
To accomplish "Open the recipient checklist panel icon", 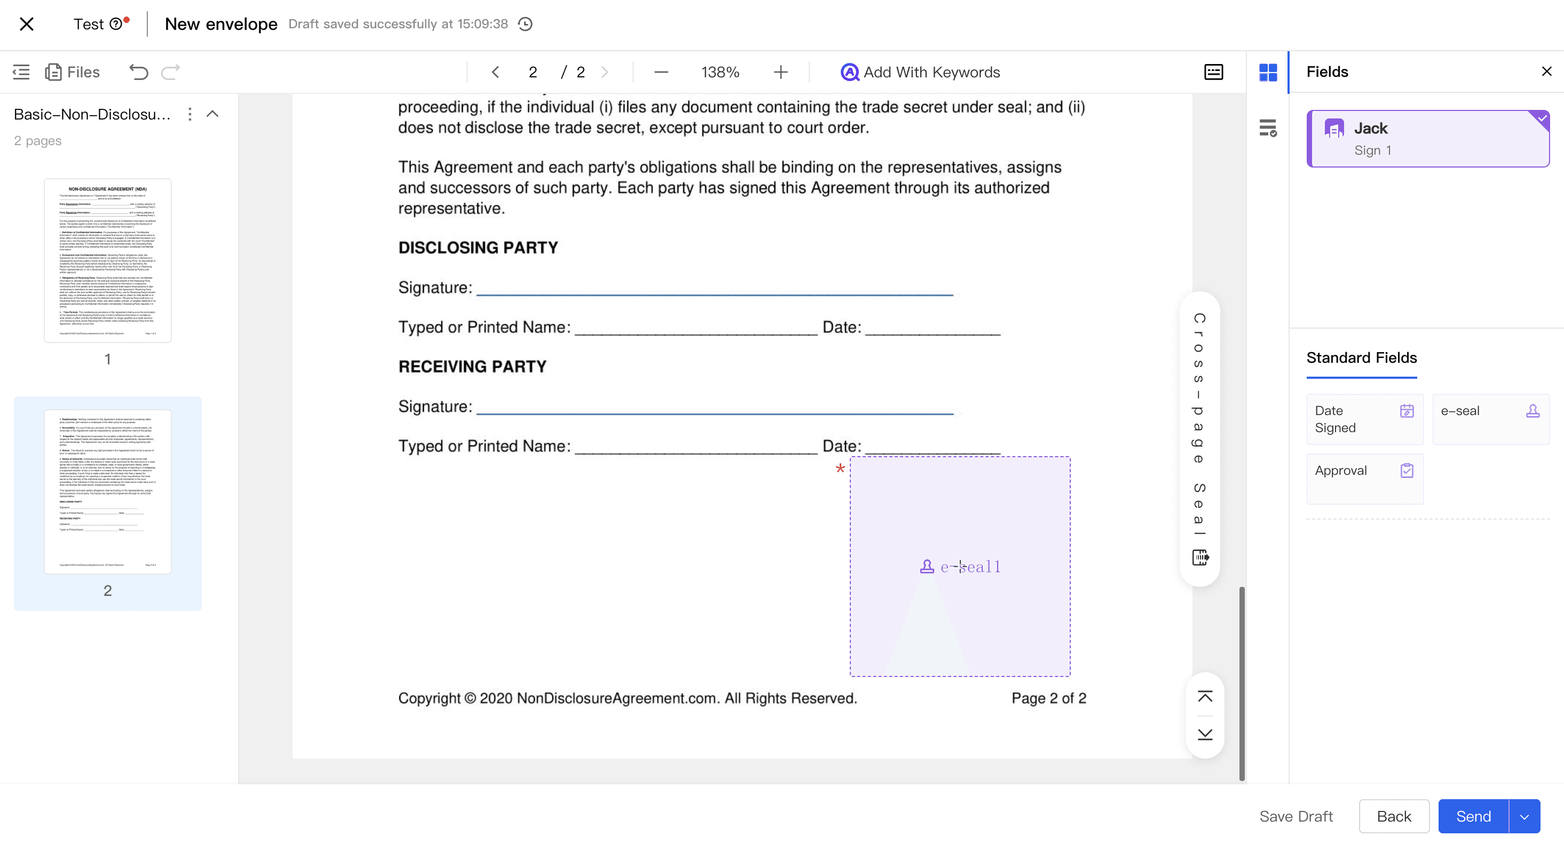I will point(1268,128).
